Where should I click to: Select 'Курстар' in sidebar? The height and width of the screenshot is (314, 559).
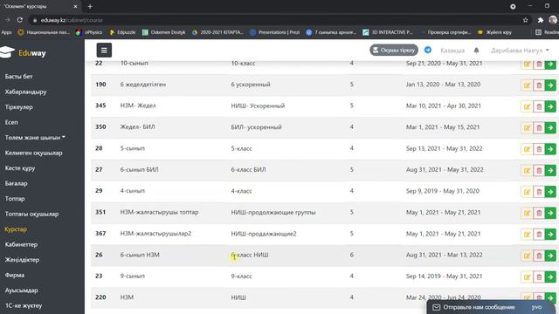[x=16, y=229]
